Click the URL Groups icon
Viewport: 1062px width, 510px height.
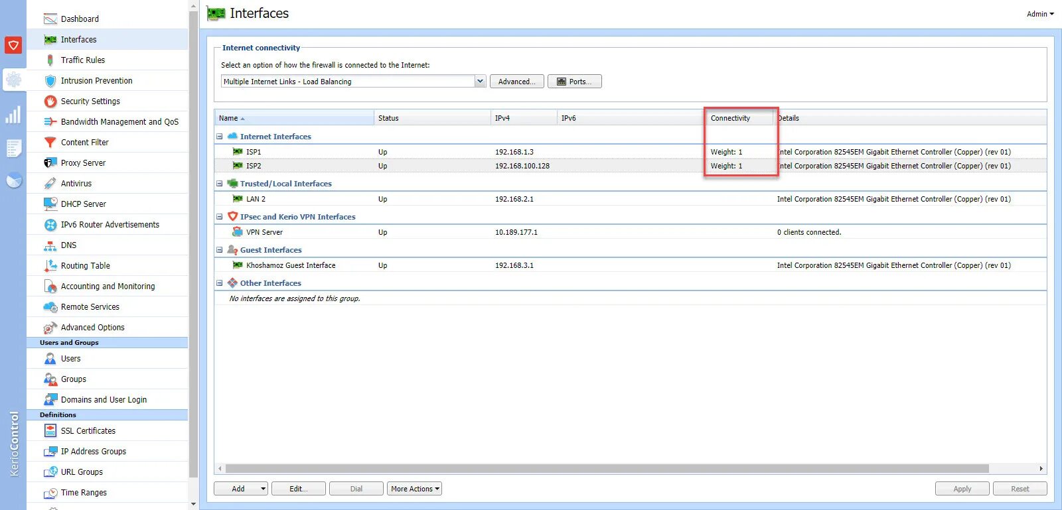pyautogui.click(x=50, y=472)
